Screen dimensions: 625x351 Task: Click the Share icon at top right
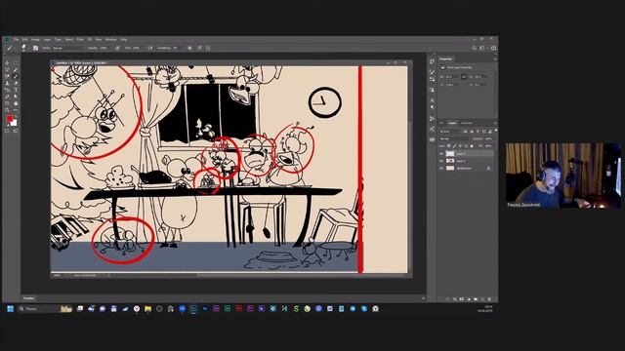coord(493,48)
